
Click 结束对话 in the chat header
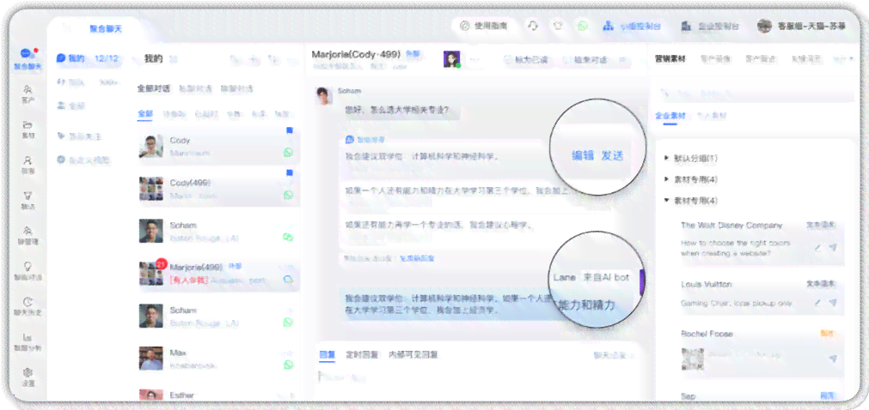[x=585, y=59]
